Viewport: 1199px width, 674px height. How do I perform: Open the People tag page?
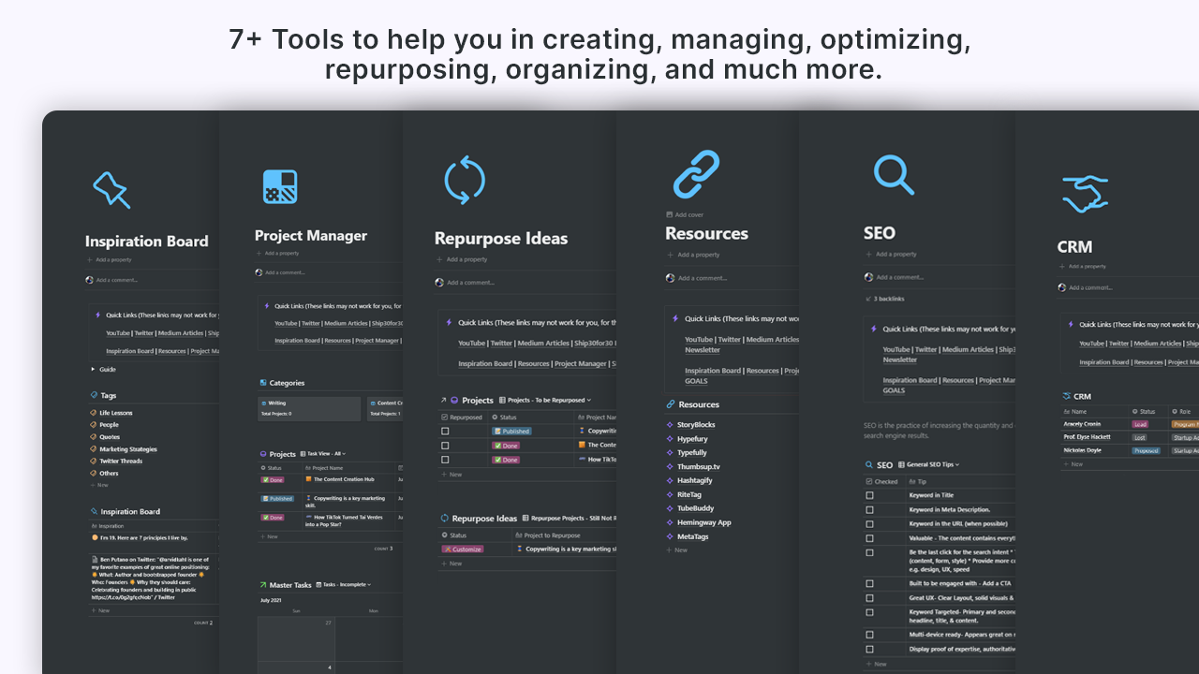click(x=110, y=425)
